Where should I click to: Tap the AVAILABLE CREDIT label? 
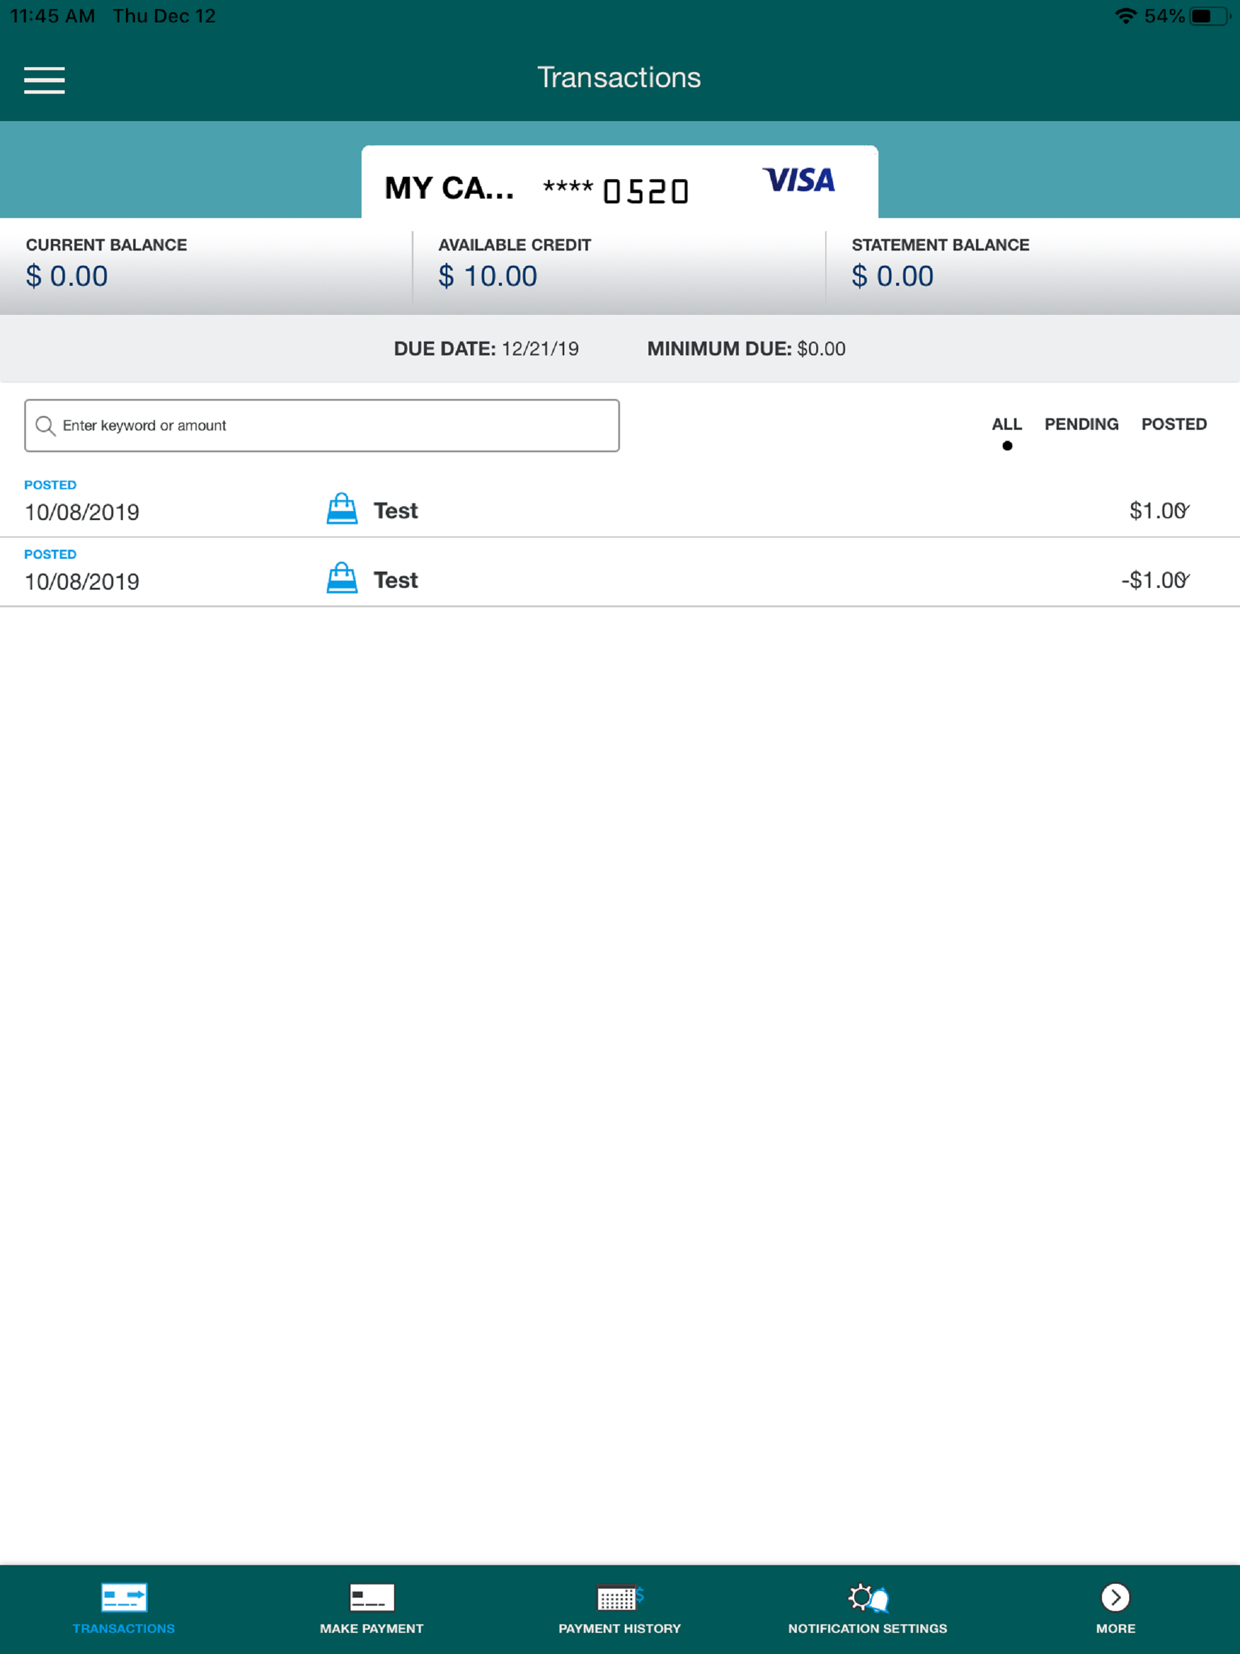515,245
